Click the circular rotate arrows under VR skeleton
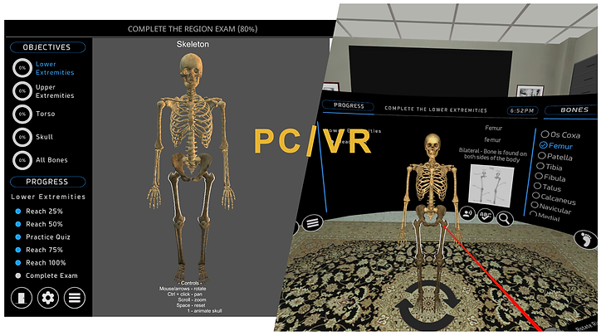The image size is (601, 336). click(x=428, y=306)
